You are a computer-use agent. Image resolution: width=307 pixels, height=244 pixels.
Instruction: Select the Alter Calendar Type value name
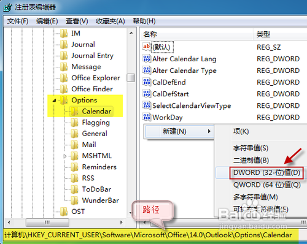184,71
